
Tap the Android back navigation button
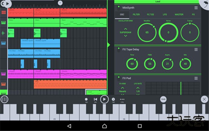click(x=69, y=126)
